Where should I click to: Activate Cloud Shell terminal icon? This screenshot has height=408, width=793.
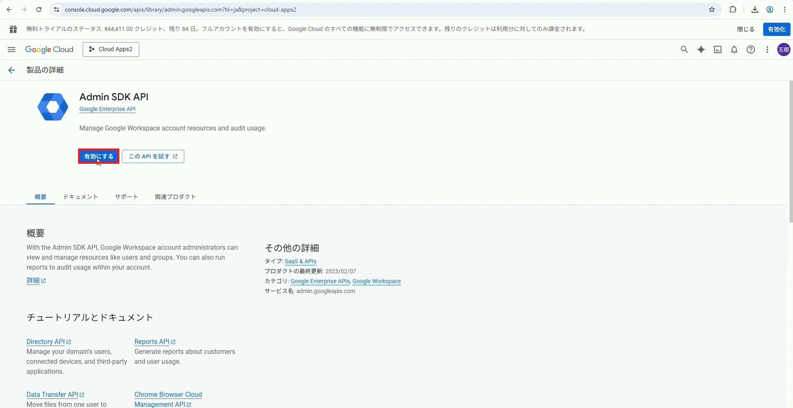click(x=718, y=50)
